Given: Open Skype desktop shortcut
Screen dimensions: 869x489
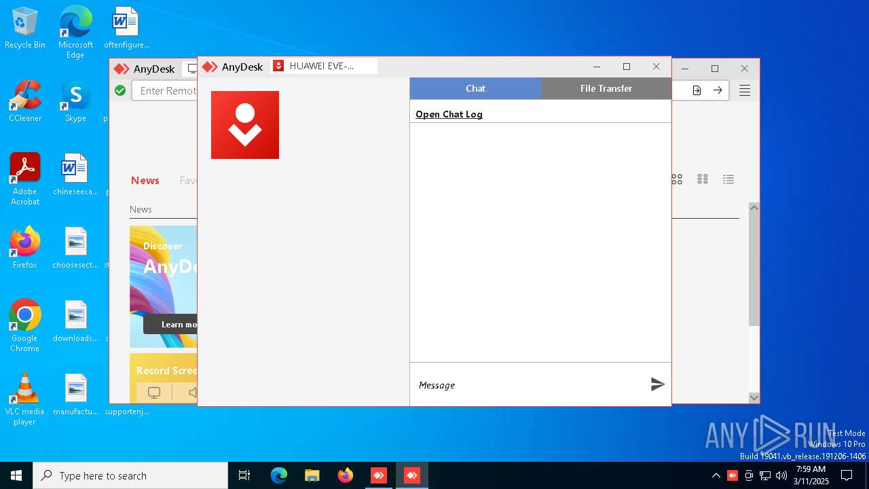Looking at the screenshot, I should pyautogui.click(x=75, y=101).
